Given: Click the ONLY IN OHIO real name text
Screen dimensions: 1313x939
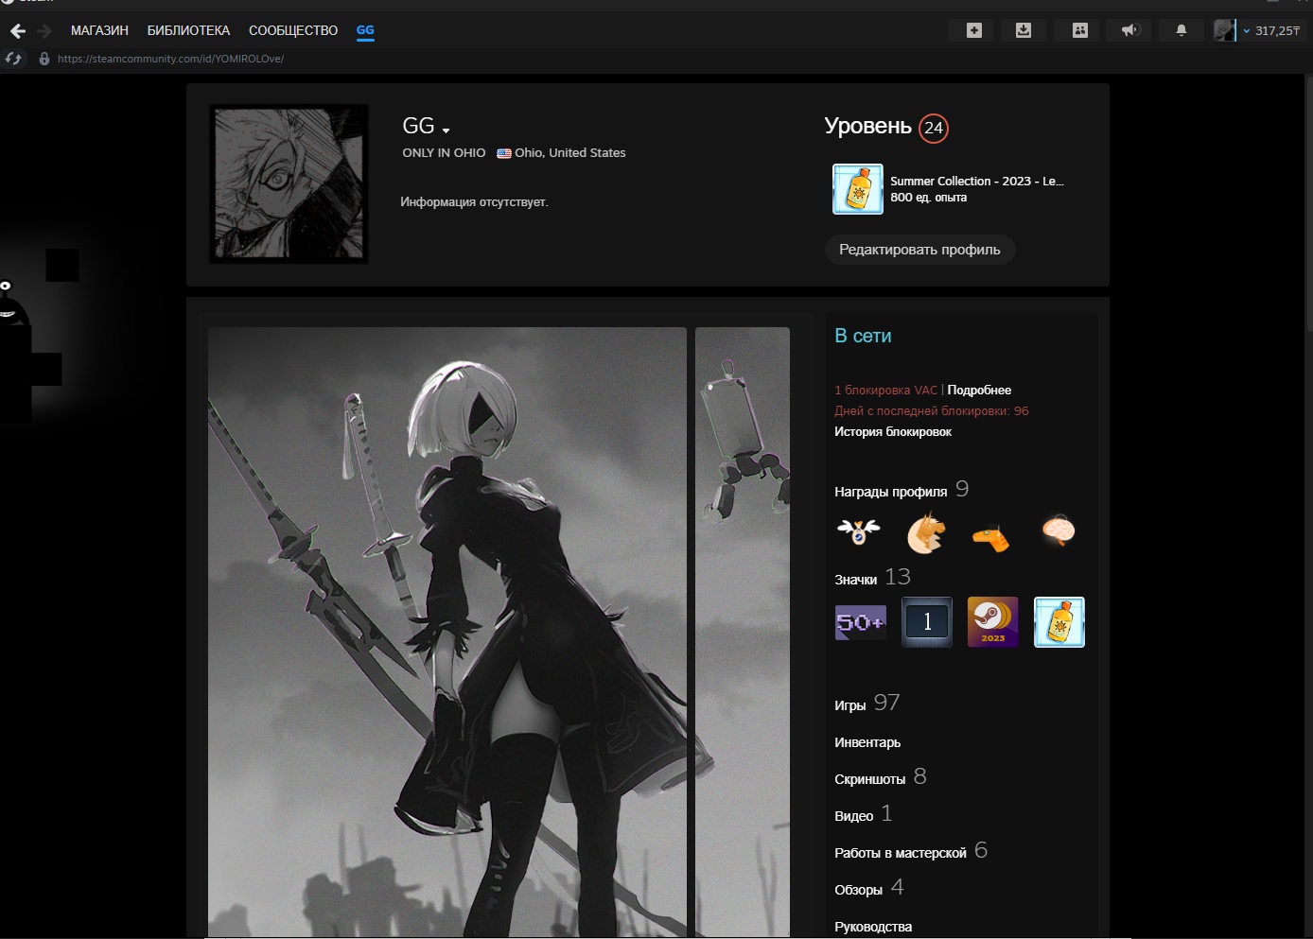Looking at the screenshot, I should pyautogui.click(x=444, y=152).
